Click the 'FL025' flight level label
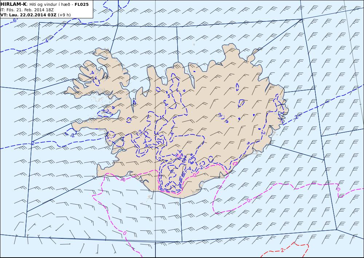The height and width of the screenshot is (258, 364). click(82, 4)
